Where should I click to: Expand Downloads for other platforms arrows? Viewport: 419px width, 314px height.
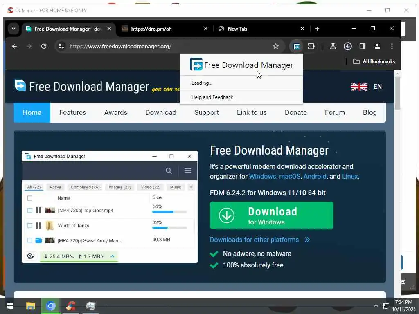click(x=307, y=240)
